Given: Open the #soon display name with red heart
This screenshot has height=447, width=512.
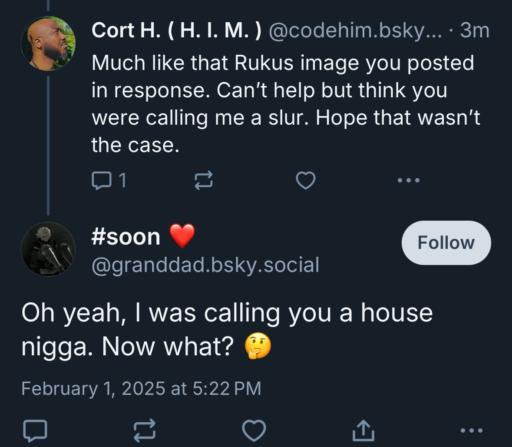Looking at the screenshot, I should click(x=143, y=236).
